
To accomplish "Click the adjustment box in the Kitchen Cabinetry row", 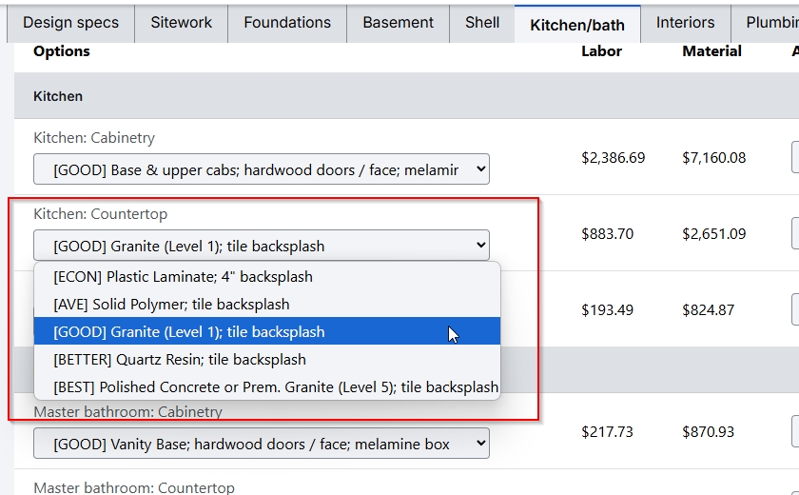I will (x=795, y=157).
